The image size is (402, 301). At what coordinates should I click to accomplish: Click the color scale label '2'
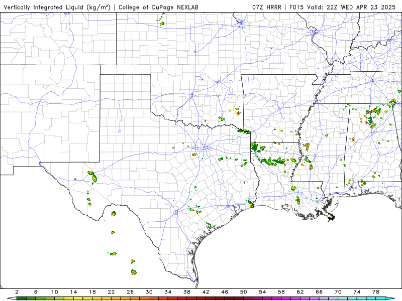pos(17,292)
